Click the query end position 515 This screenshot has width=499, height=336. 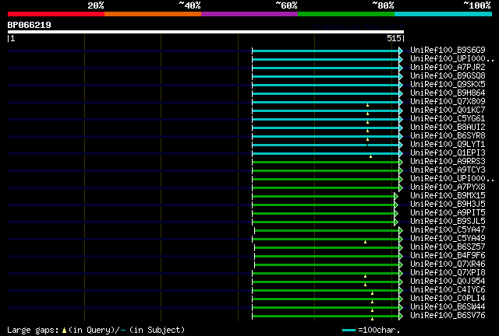coord(394,38)
